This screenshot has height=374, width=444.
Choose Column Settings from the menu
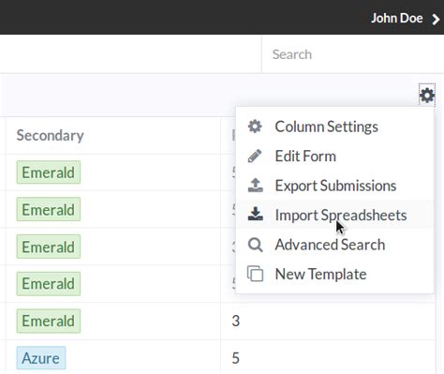click(x=334, y=127)
